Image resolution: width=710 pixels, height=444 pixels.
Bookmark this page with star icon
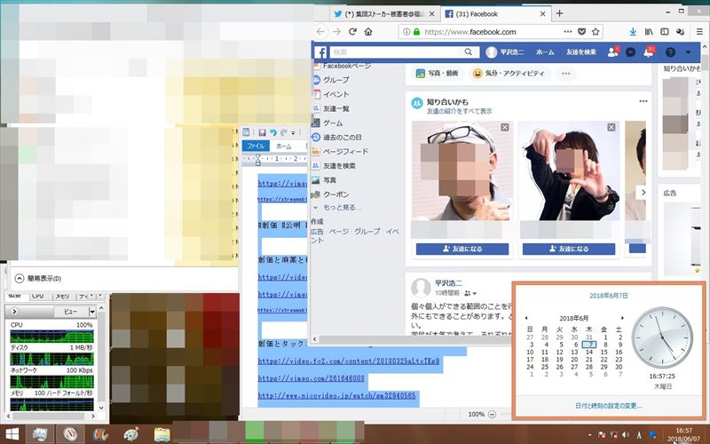coord(596,32)
